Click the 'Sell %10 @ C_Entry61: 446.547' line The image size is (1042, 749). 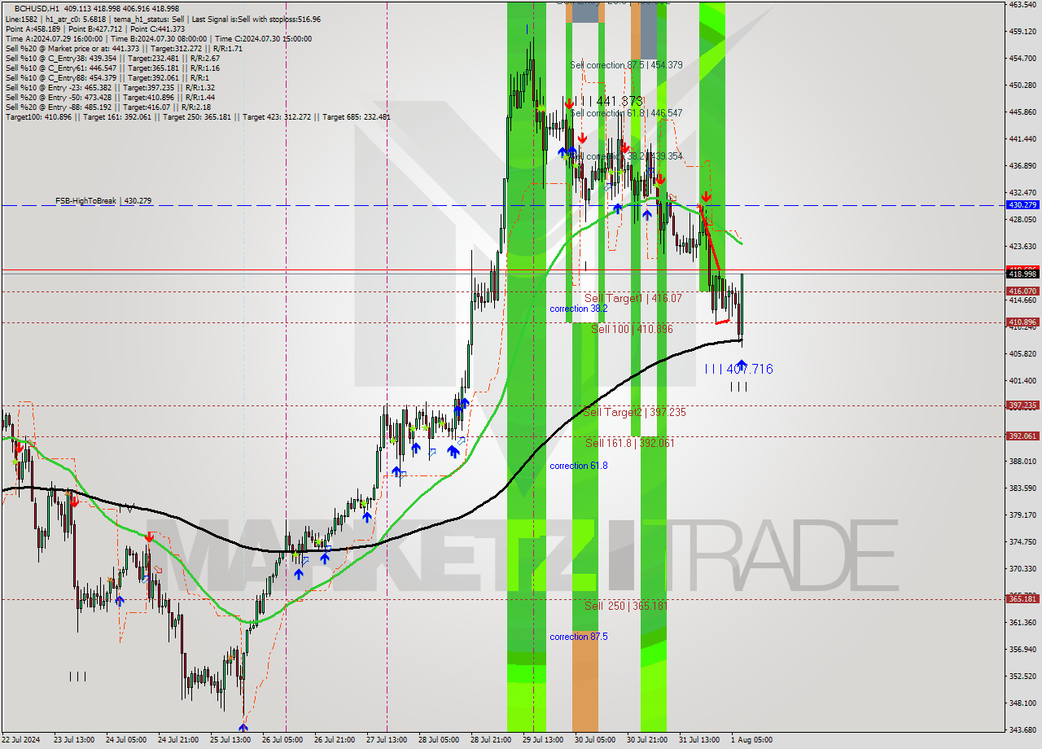[112, 68]
